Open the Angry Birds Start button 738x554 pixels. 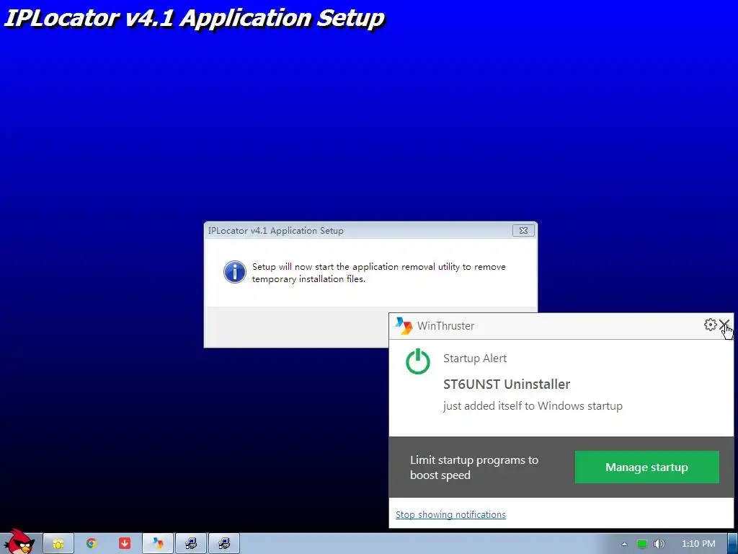click(19, 542)
